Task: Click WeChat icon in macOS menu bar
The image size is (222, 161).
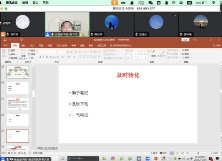Action: [x=150, y=2]
